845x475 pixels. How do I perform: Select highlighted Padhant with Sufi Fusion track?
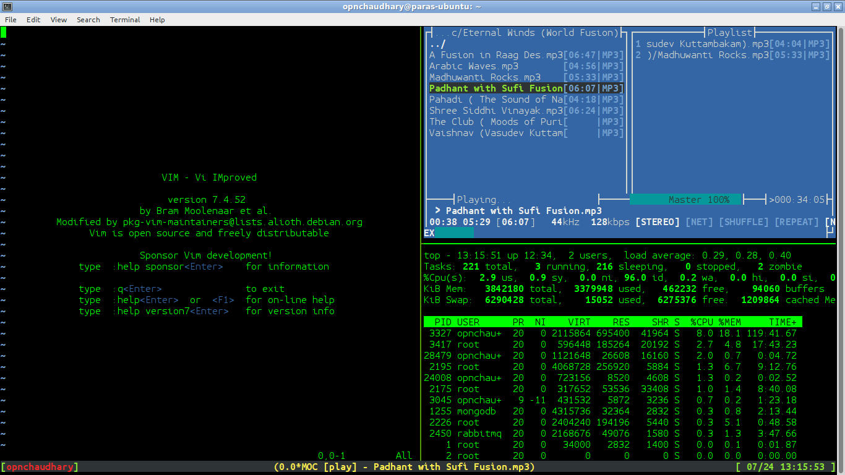tap(526, 88)
